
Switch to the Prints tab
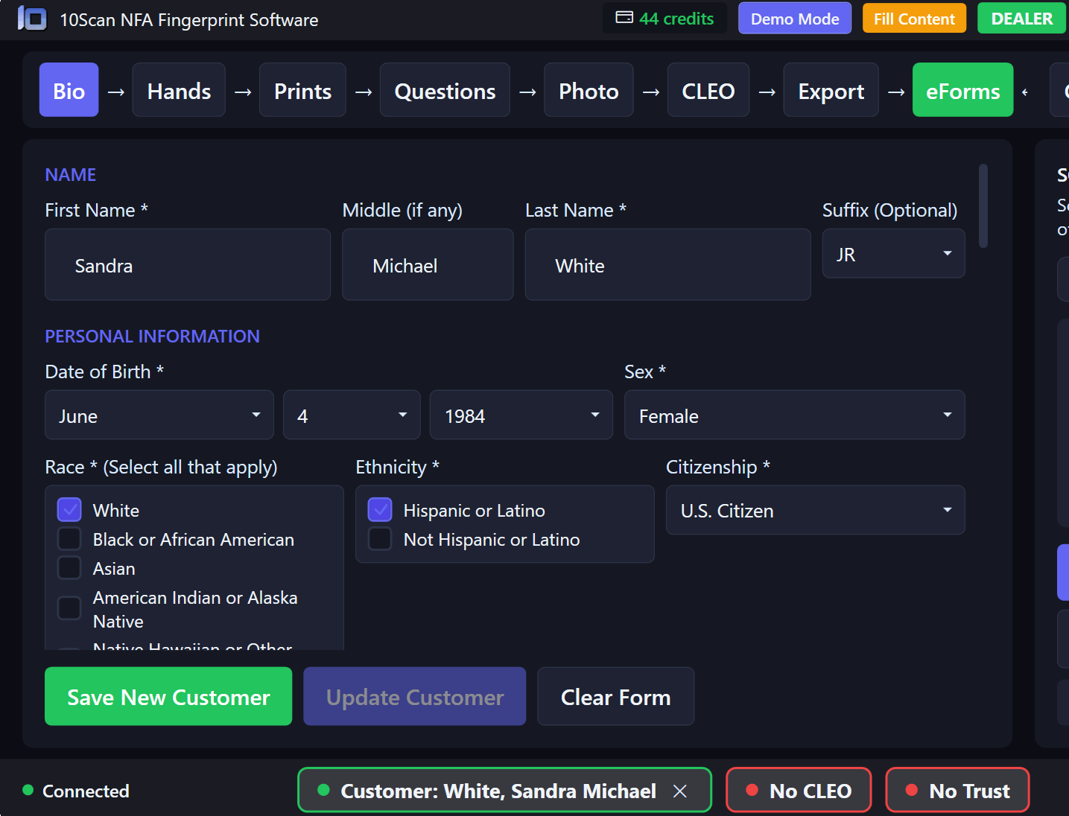(x=302, y=91)
